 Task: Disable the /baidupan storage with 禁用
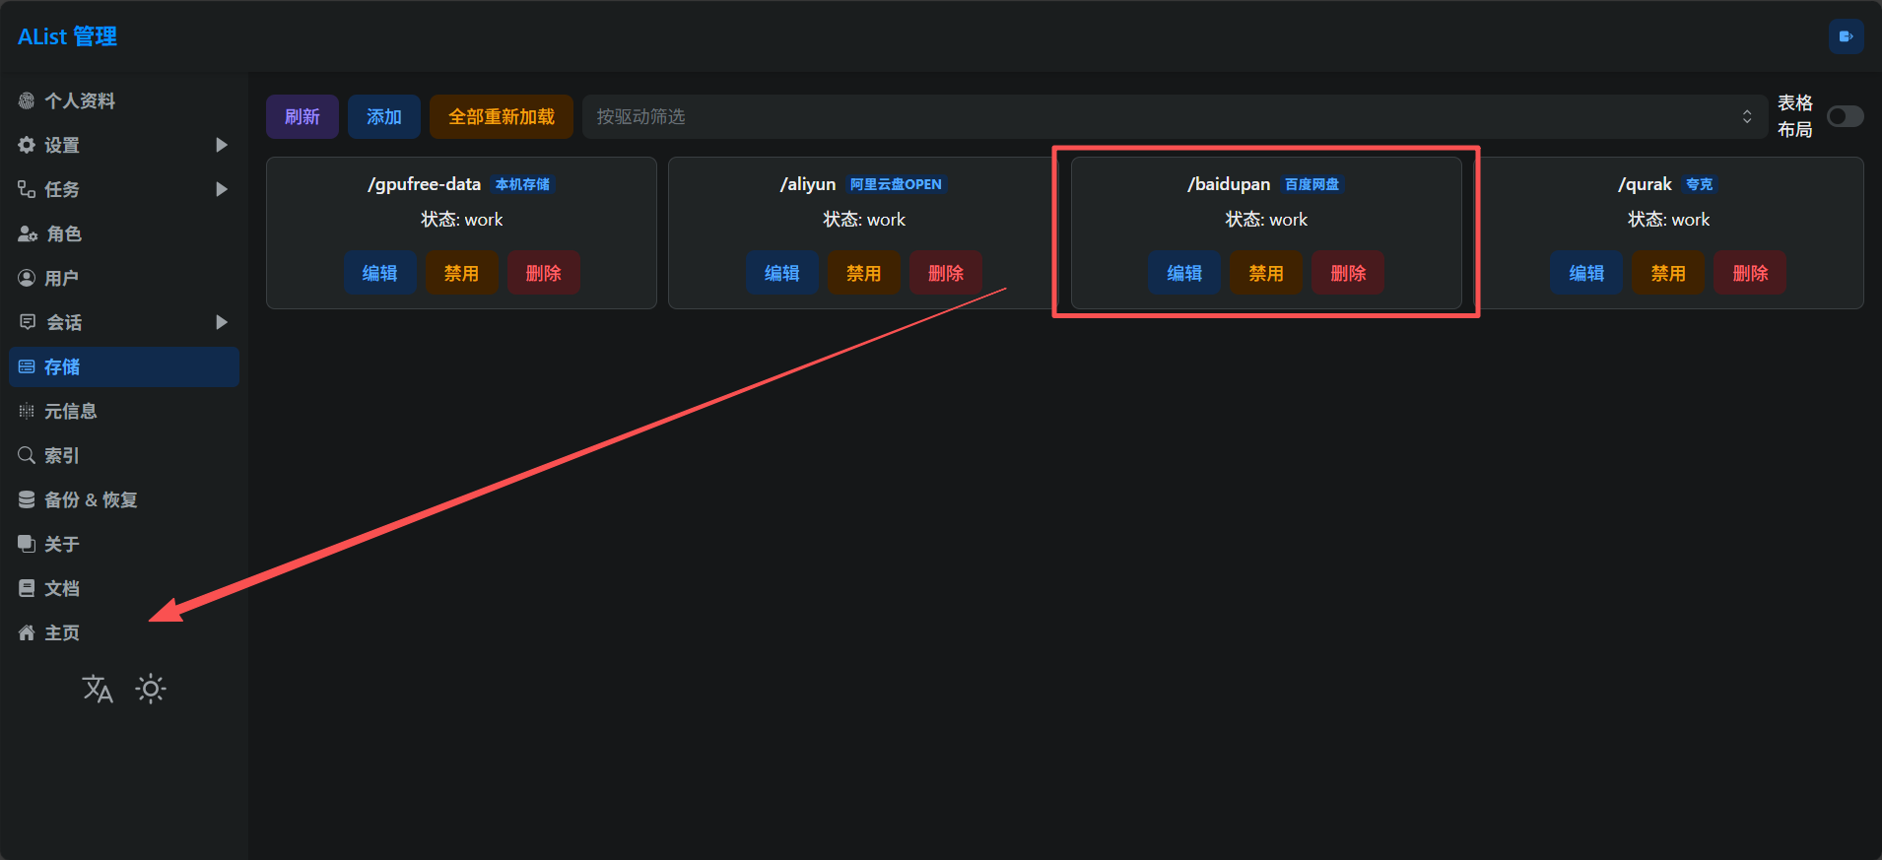[1265, 273]
